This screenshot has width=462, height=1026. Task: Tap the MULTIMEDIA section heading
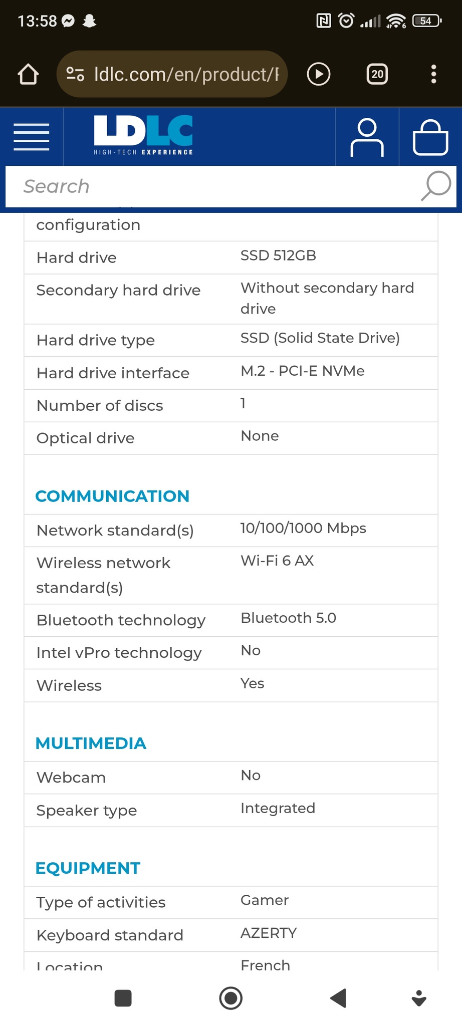coord(91,743)
